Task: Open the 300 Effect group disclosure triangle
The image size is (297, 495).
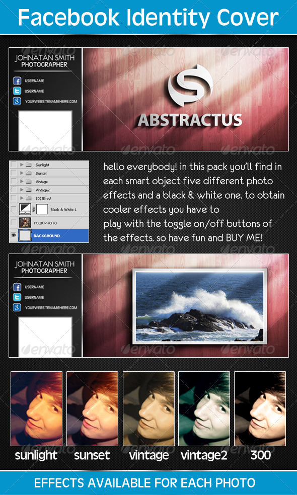Action: 22,198
